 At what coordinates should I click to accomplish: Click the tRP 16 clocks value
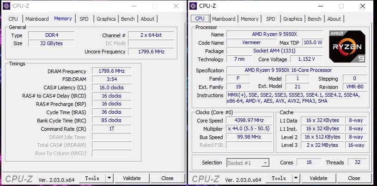click(111, 104)
